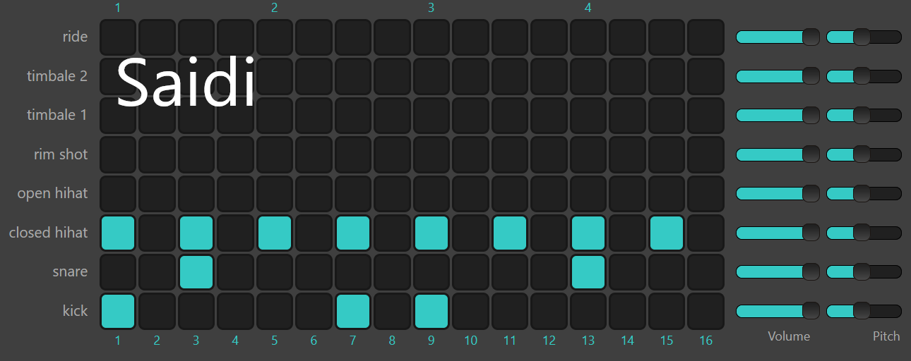Adjust open hihat volume slider
This screenshot has height=361, width=911.
(778, 193)
